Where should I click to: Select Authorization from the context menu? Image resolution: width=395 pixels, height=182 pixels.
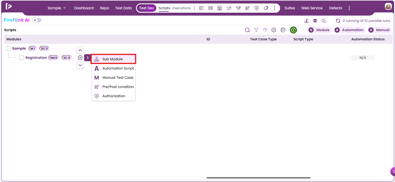tap(113, 96)
